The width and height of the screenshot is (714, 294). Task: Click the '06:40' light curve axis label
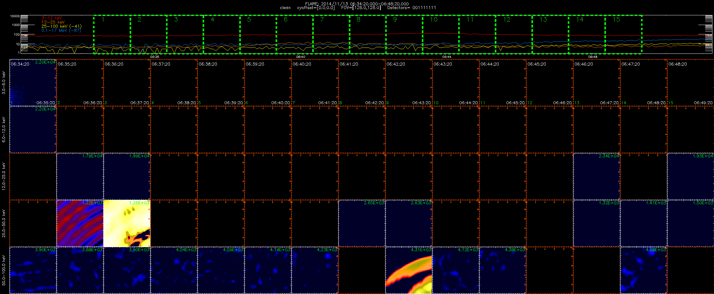(x=301, y=57)
